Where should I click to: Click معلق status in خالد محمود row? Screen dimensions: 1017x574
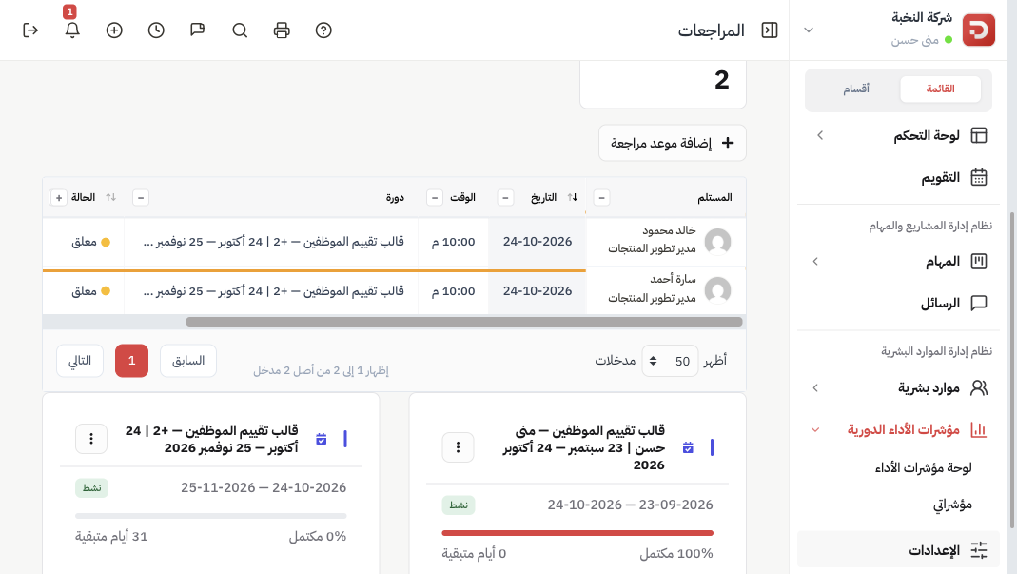pos(90,242)
